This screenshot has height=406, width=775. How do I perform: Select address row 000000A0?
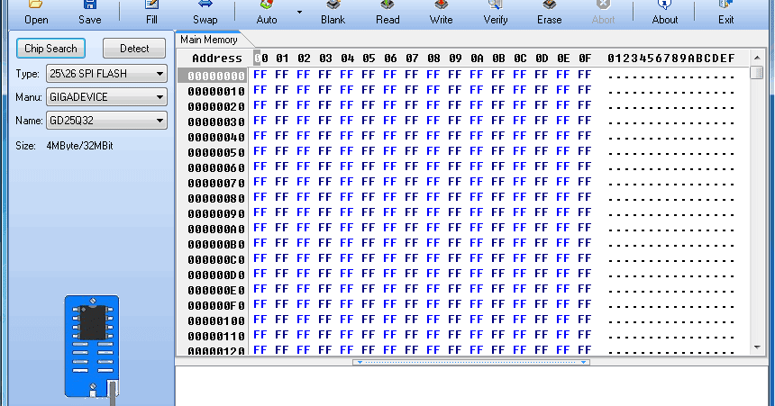[x=216, y=230]
